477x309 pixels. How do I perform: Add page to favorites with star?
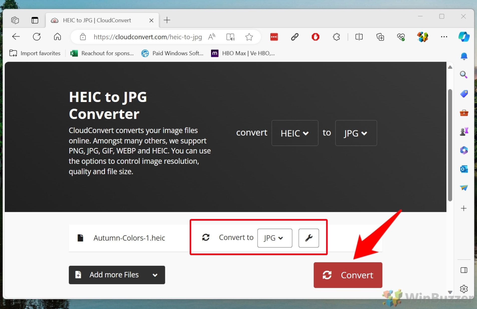[249, 37]
